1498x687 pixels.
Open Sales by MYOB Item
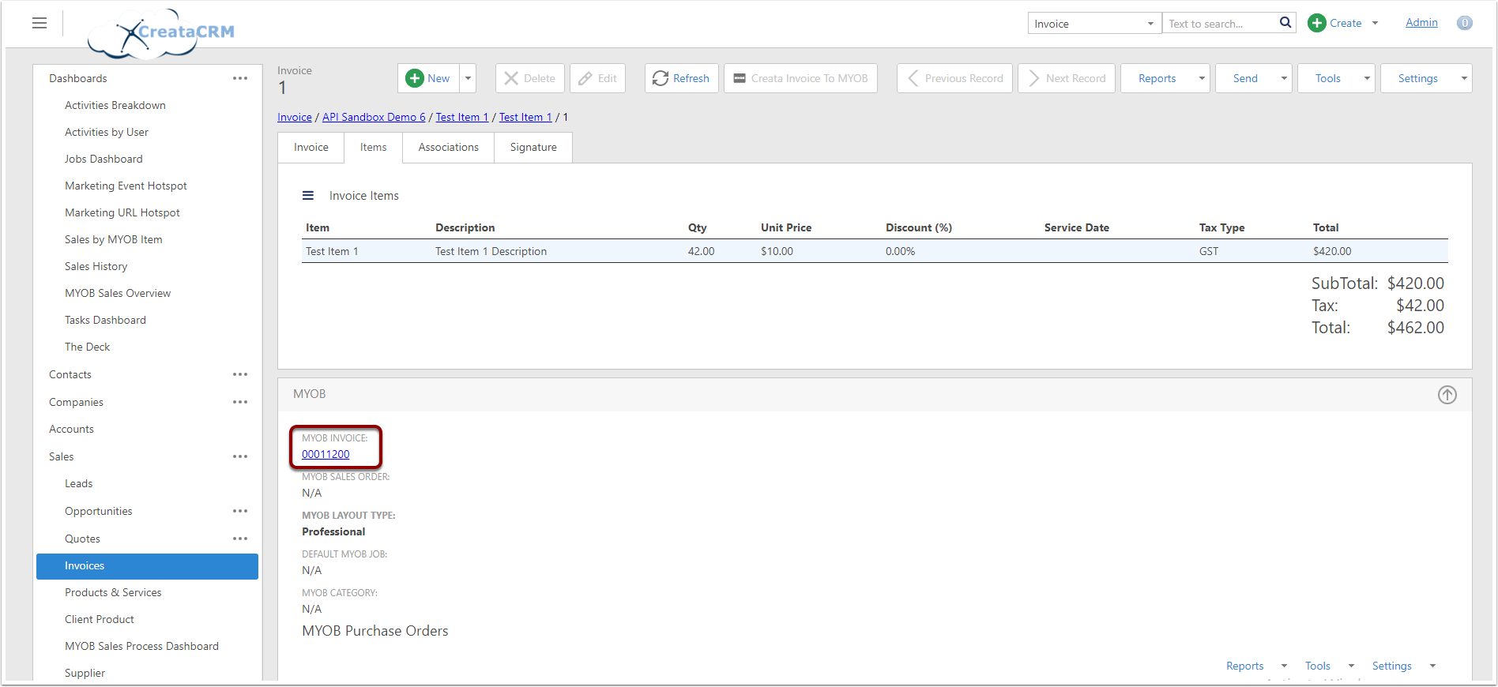114,239
